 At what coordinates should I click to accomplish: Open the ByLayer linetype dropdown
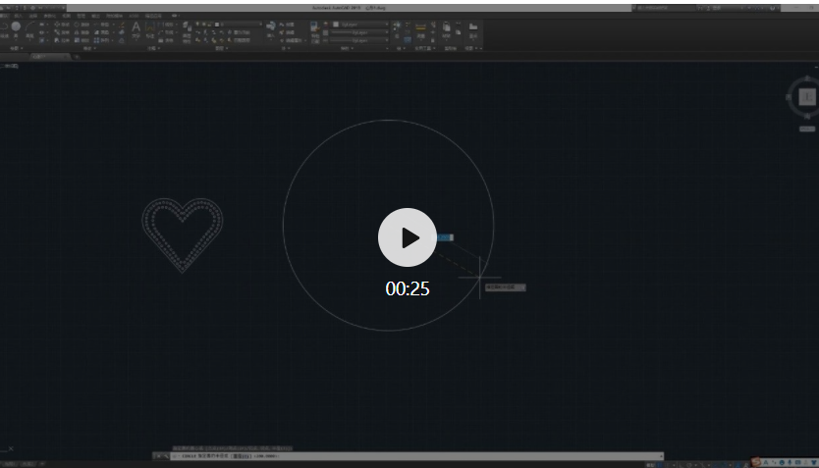click(x=360, y=40)
